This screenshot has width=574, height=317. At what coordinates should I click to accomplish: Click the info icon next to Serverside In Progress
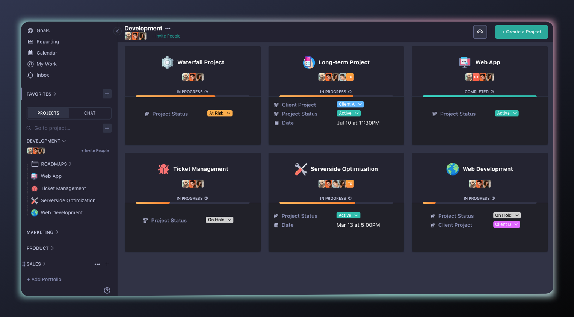point(350,199)
